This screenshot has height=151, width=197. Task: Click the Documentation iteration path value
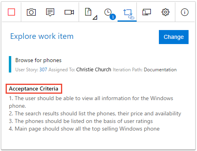(x=160, y=70)
